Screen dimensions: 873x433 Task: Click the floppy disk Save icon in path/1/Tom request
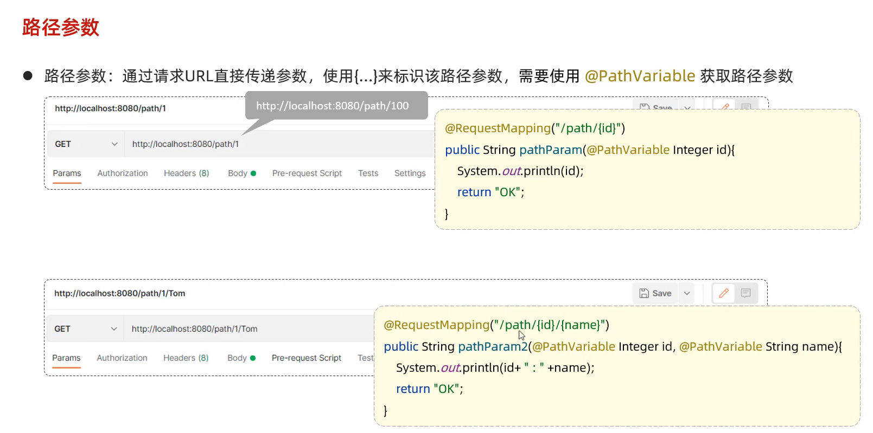click(x=644, y=293)
